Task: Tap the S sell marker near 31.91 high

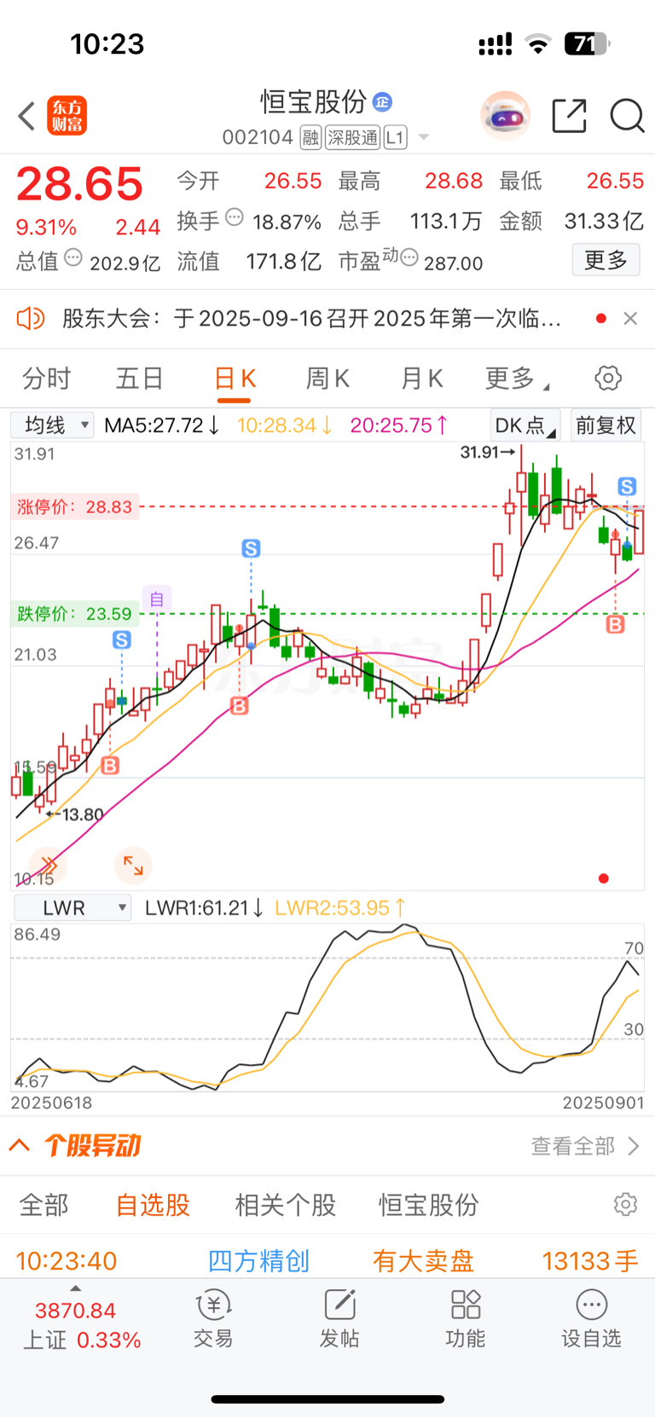Action: pos(627,487)
